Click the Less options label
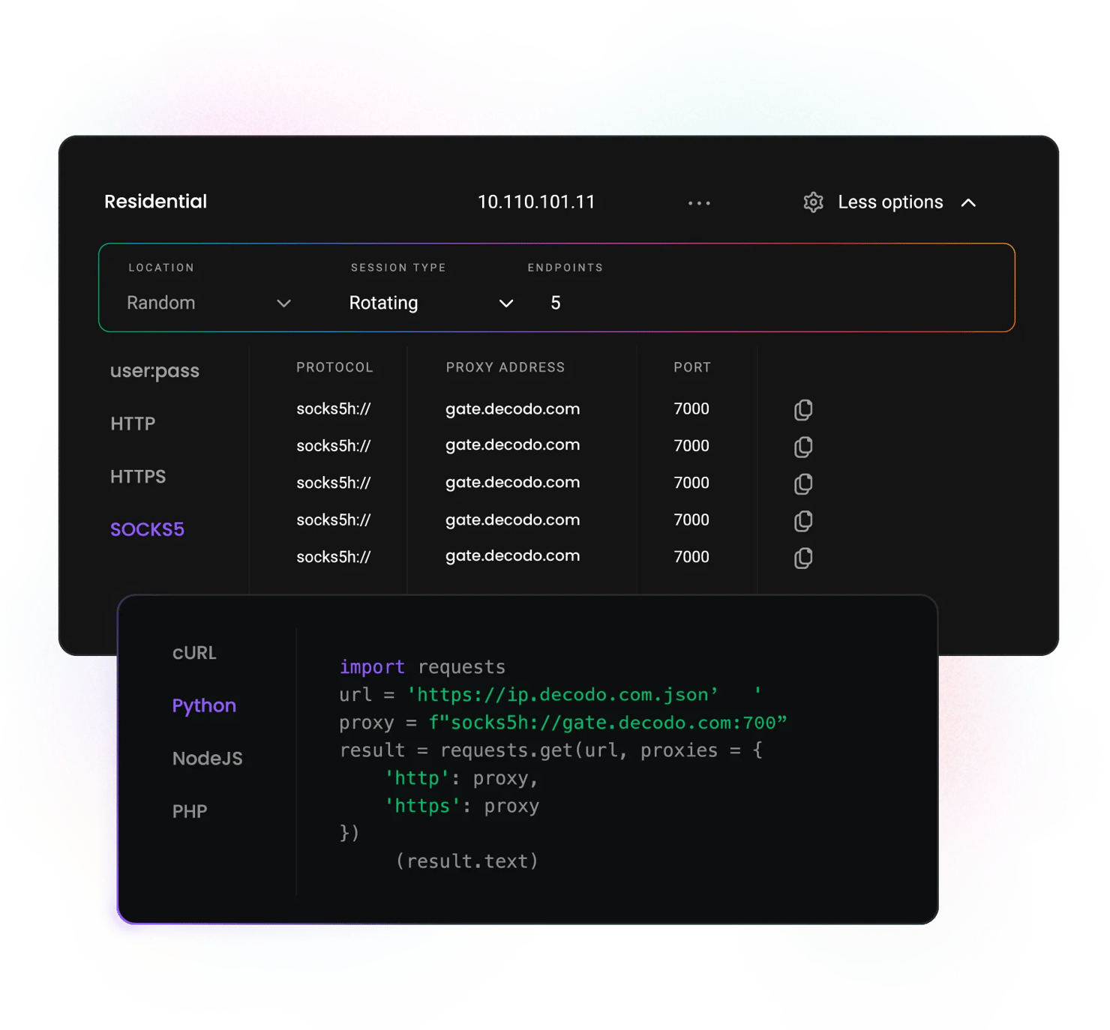The height and width of the screenshot is (1030, 1110). 890,202
